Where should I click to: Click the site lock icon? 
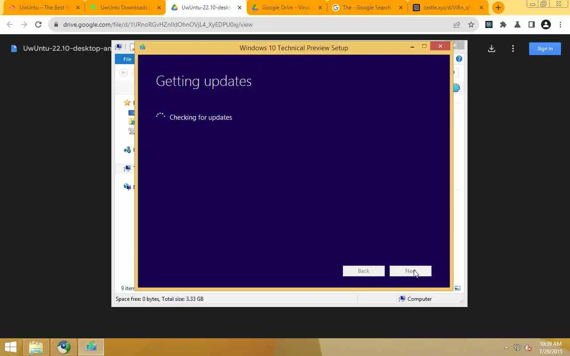56,24
